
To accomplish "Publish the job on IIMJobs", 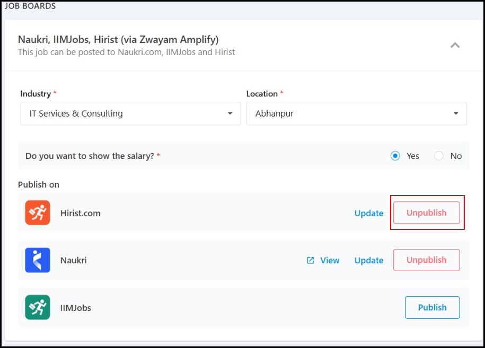I will (432, 307).
